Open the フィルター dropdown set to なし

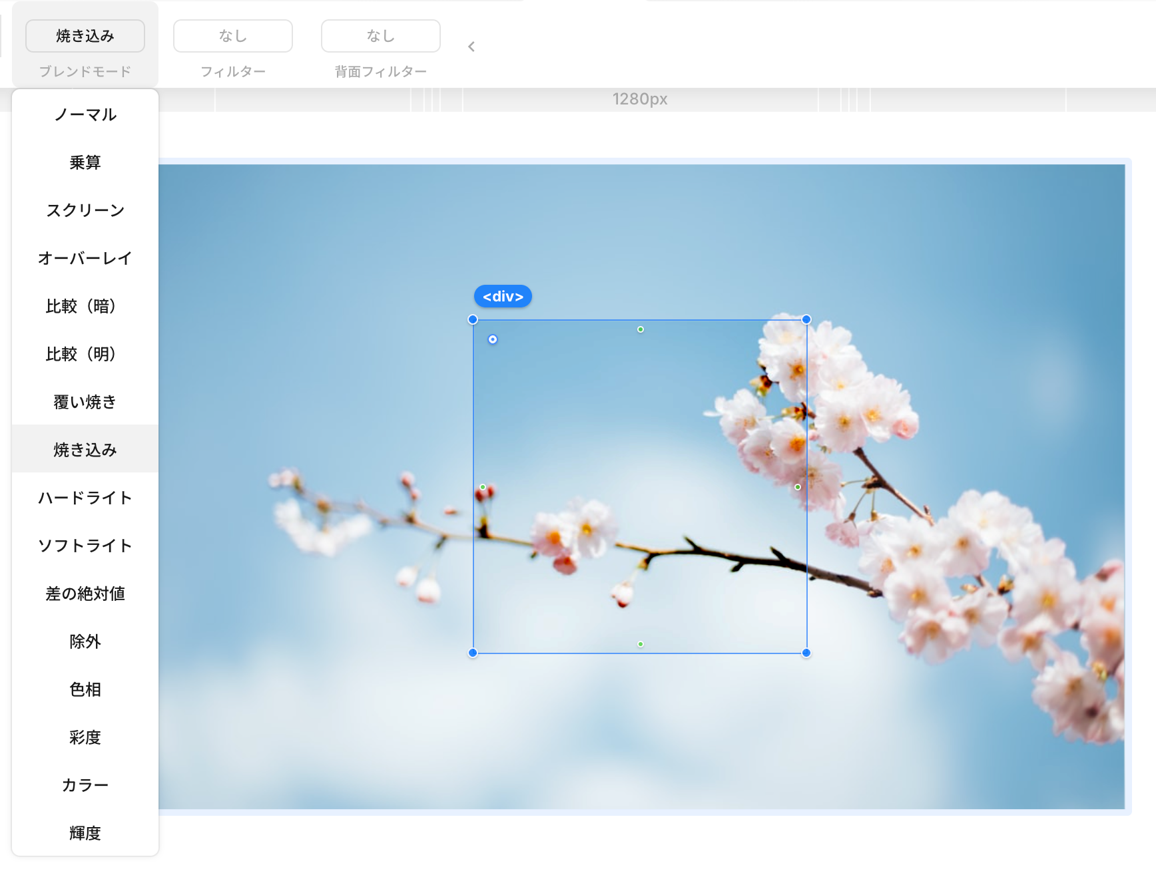pos(233,36)
